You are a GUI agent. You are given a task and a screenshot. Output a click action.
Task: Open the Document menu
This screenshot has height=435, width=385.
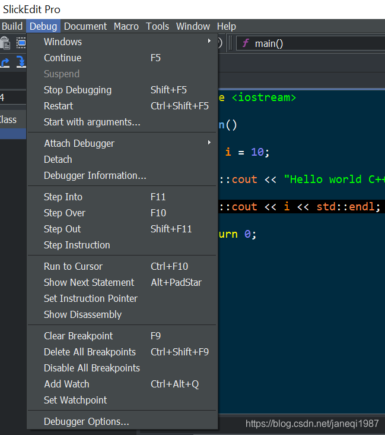pos(85,26)
